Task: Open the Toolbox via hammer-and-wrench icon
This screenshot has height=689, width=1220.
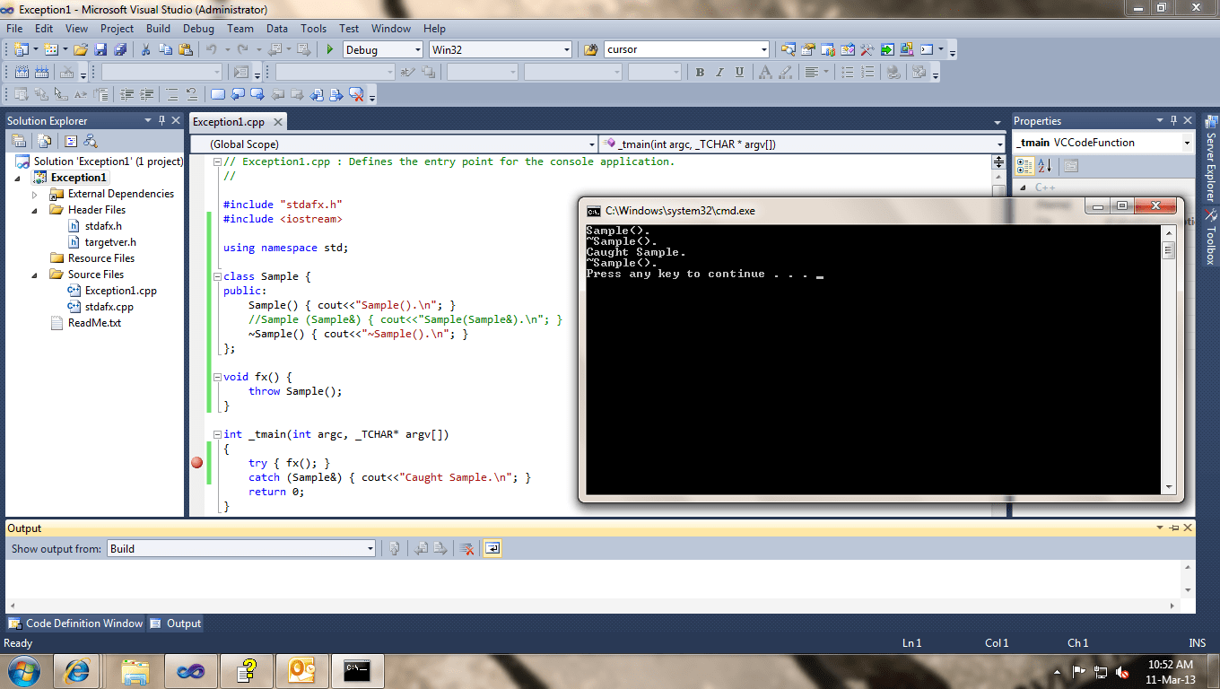Action: (x=867, y=50)
